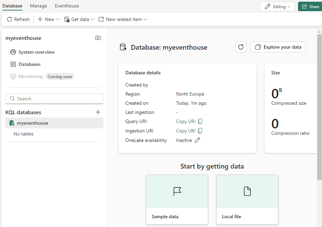The image size is (322, 227).
Task: Click the Query URI Copy URI link
Action: (x=185, y=121)
